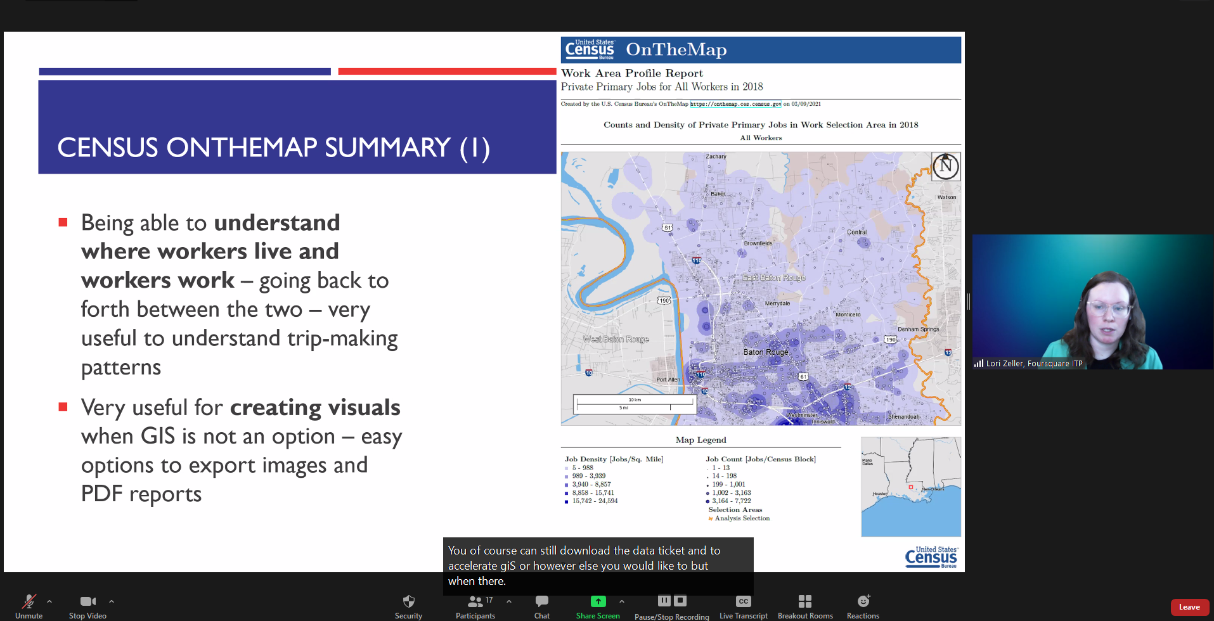Click 'Work Area Profile Report' heading
1214x621 pixels.
[632, 74]
